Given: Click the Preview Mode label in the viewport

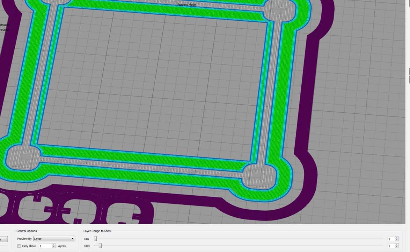Looking at the screenshot, I should tap(186, 5).
